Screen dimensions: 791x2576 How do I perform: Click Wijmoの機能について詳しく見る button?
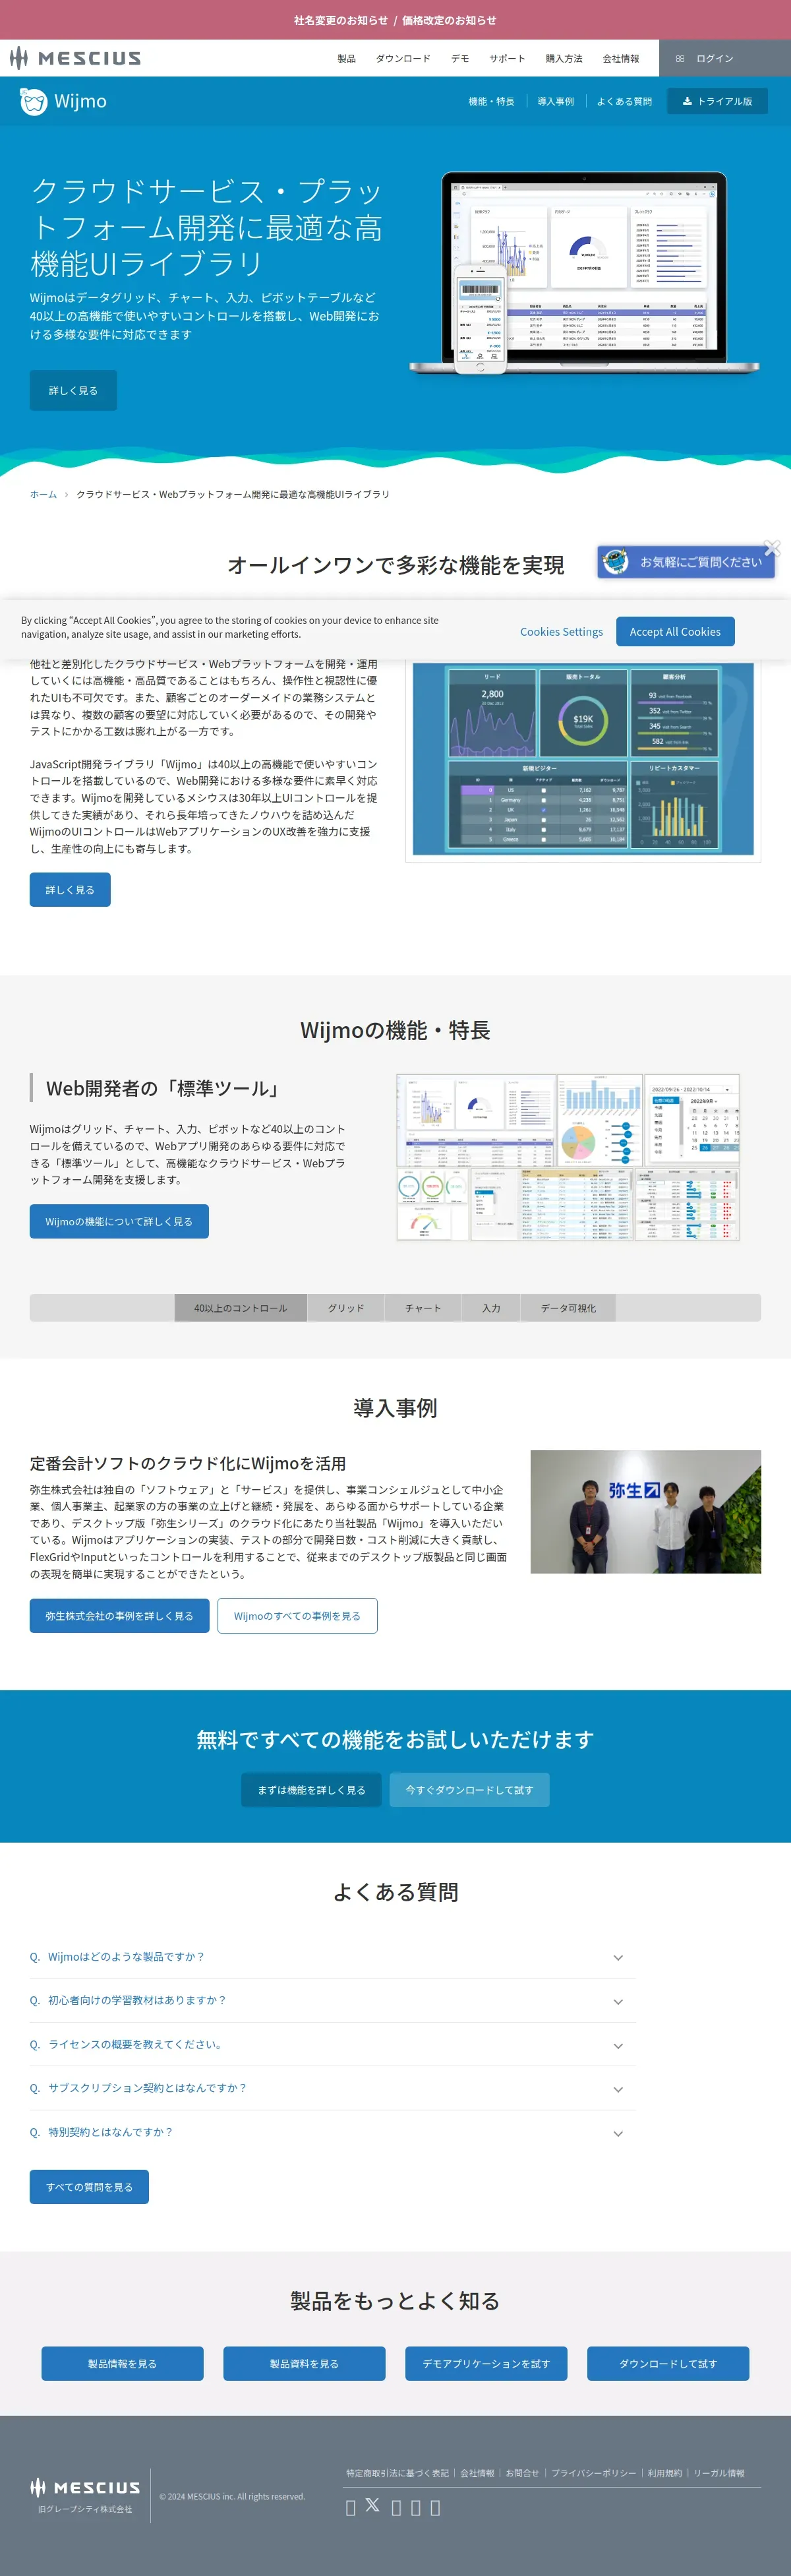119,1221
